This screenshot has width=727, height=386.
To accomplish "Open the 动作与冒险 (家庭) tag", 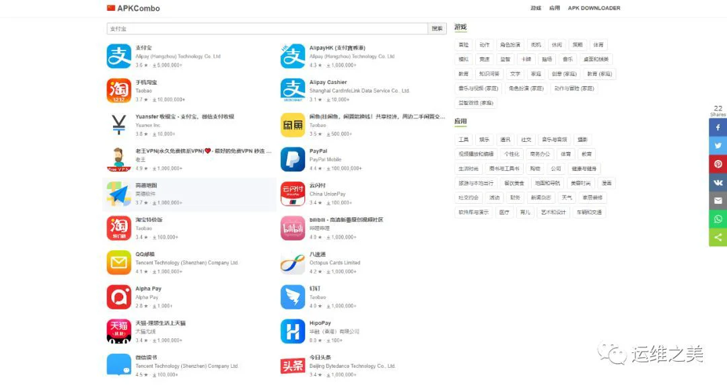I will tap(574, 88).
